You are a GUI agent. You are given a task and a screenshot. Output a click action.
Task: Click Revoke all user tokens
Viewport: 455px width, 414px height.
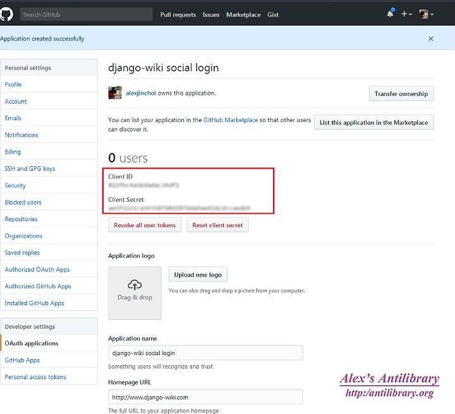tap(145, 225)
